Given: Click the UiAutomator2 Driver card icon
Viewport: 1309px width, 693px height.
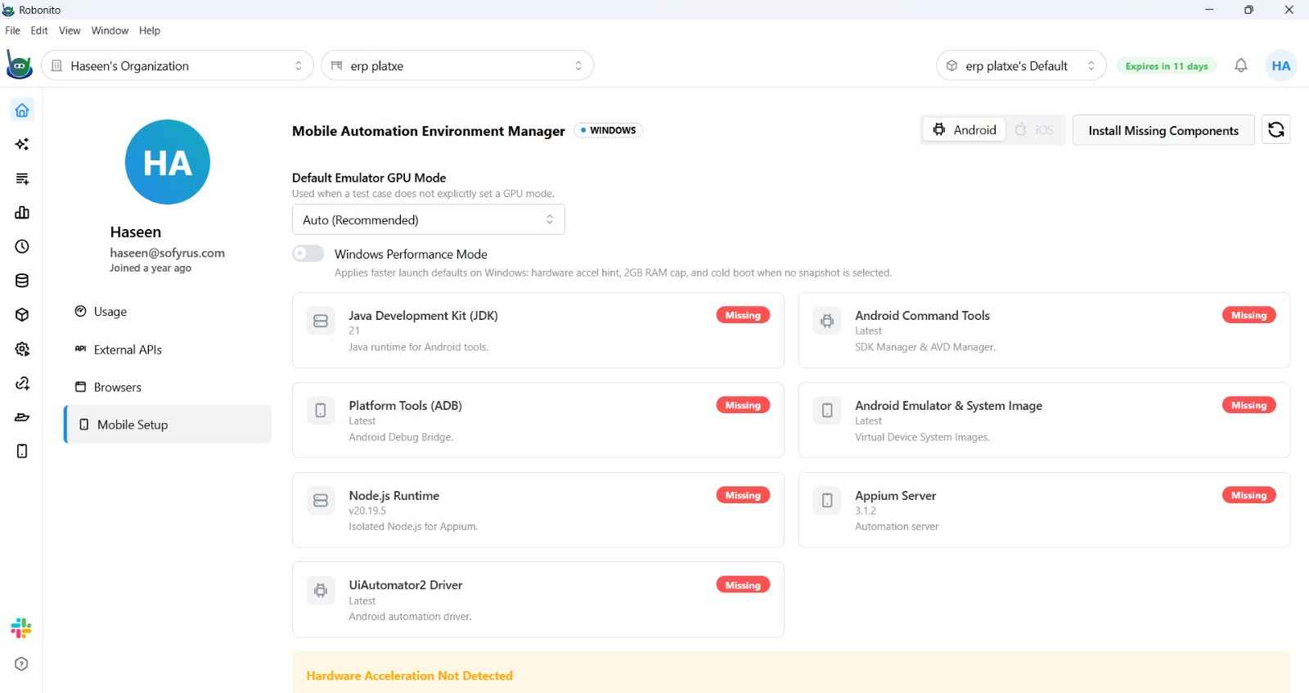Looking at the screenshot, I should pyautogui.click(x=321, y=590).
